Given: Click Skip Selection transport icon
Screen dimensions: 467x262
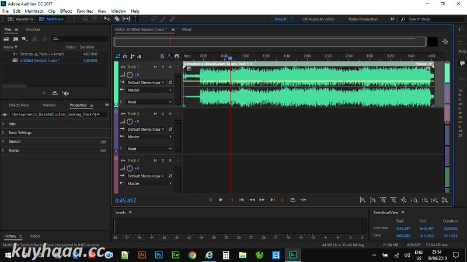Looking at the screenshot, I should click(303, 200).
